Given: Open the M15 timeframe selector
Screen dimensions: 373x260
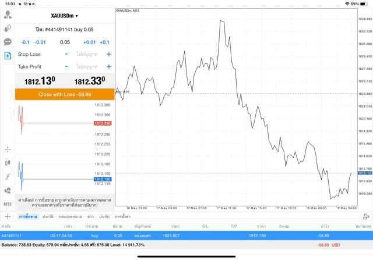Looking at the screenshot, I should (x=8, y=204).
